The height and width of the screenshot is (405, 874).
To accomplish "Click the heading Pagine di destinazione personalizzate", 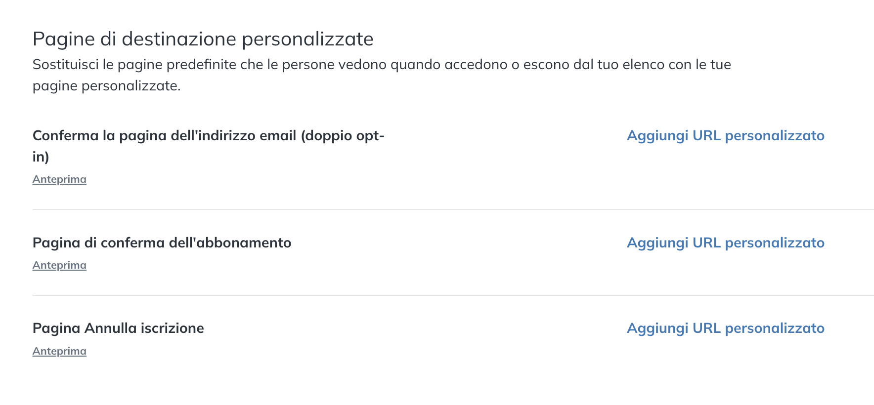I will click(203, 39).
